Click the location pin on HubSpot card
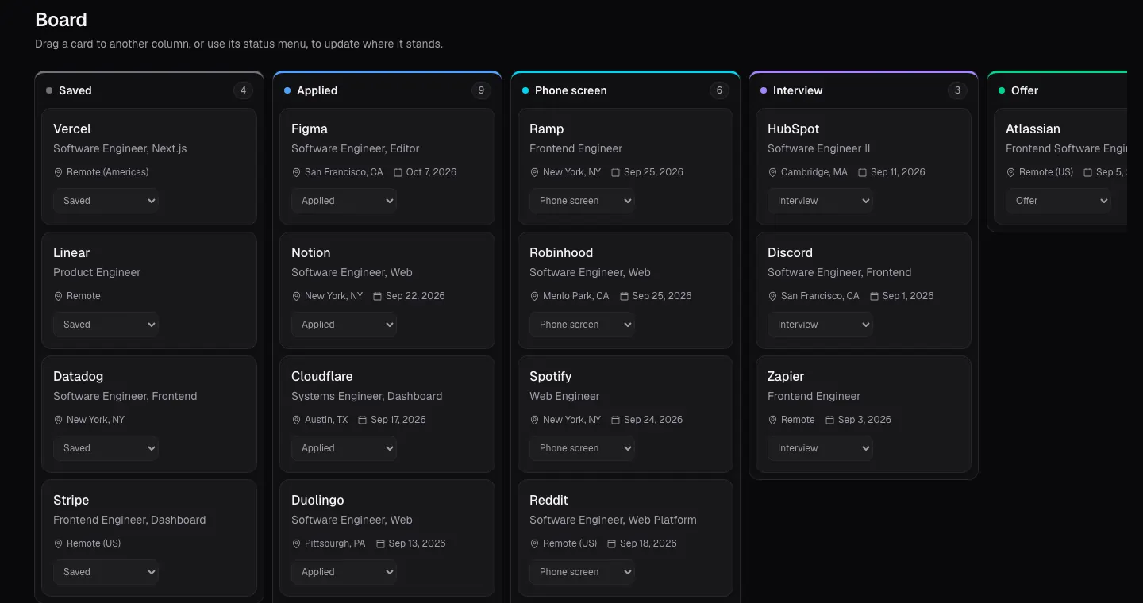This screenshot has height=603, width=1143. (772, 172)
